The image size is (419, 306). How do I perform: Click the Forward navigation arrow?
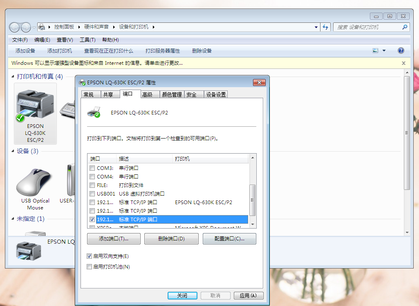tap(26, 27)
